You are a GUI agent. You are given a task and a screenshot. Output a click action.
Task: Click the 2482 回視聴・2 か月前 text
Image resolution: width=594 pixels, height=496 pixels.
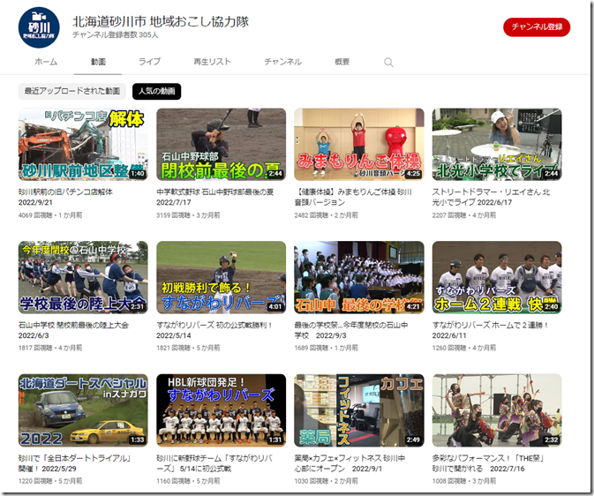click(327, 215)
